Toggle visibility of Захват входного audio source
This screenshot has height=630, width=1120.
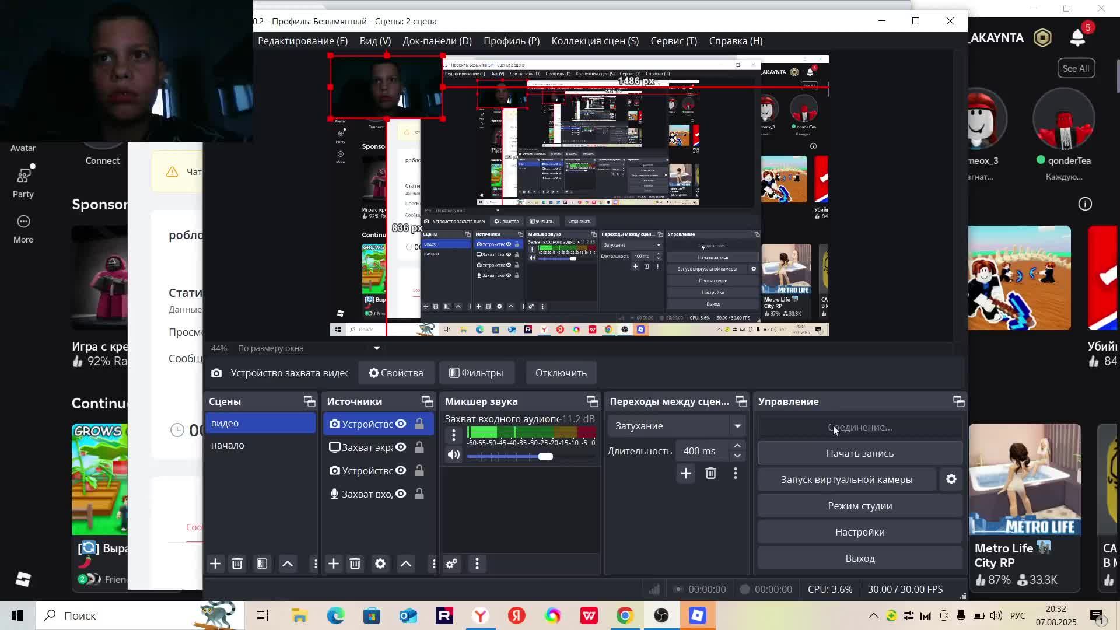pos(401,494)
